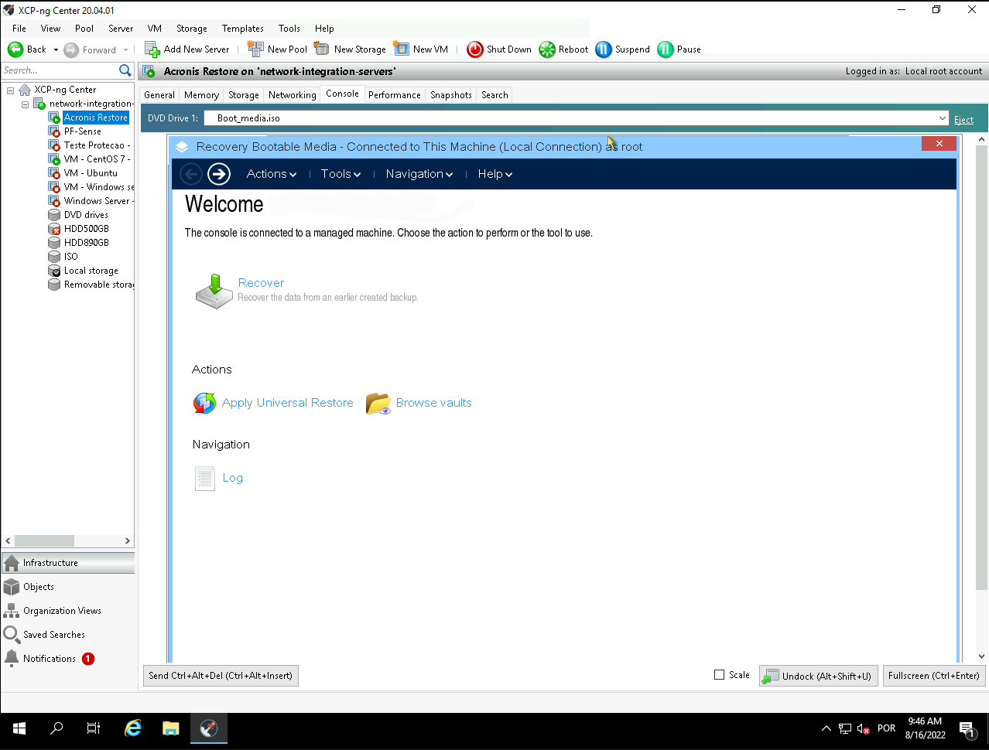Click the back arrow in Acronis console
Image resolution: width=989 pixels, height=750 pixels.
pos(191,174)
